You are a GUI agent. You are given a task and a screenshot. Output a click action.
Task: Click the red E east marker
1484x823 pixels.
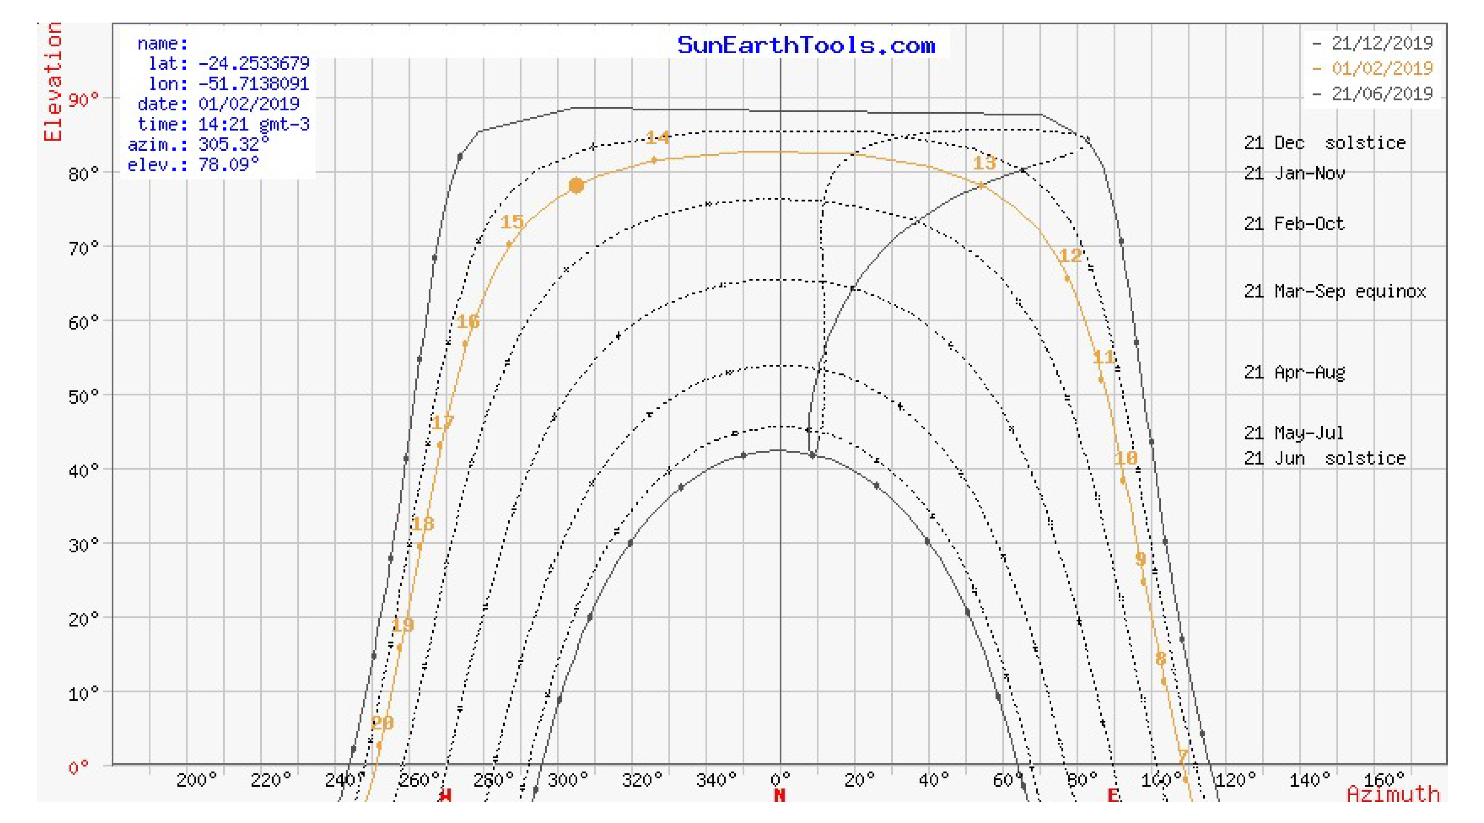tap(1113, 795)
